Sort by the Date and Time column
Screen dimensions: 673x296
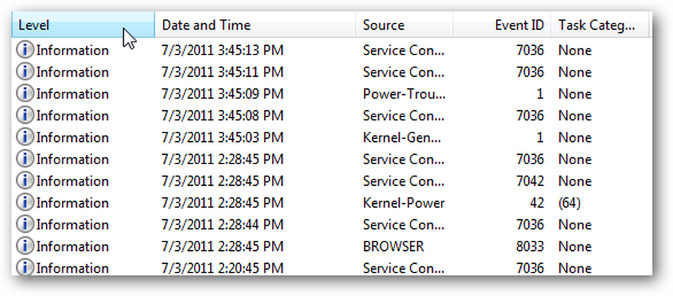tap(255, 26)
